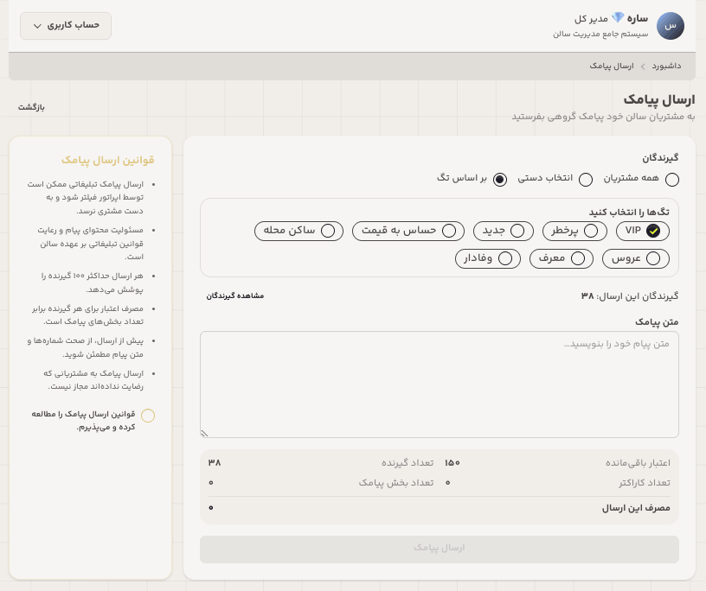Click the بازگشت back button
Image resolution: width=706 pixels, height=591 pixels.
click(x=31, y=107)
